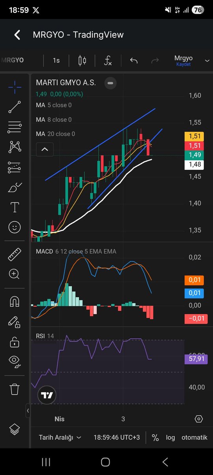213x475 pixels.
Task: Undo the last chart action
Action: [x=134, y=61]
